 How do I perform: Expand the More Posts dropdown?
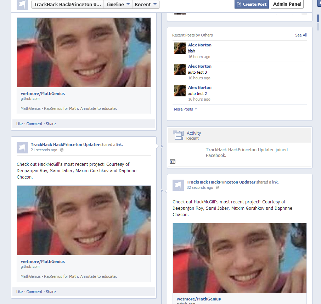[185, 109]
